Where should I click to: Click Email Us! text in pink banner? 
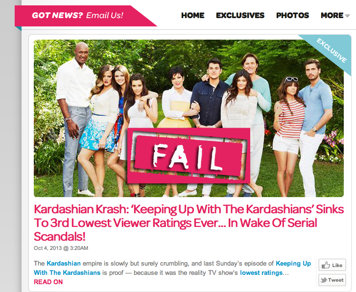(105, 16)
